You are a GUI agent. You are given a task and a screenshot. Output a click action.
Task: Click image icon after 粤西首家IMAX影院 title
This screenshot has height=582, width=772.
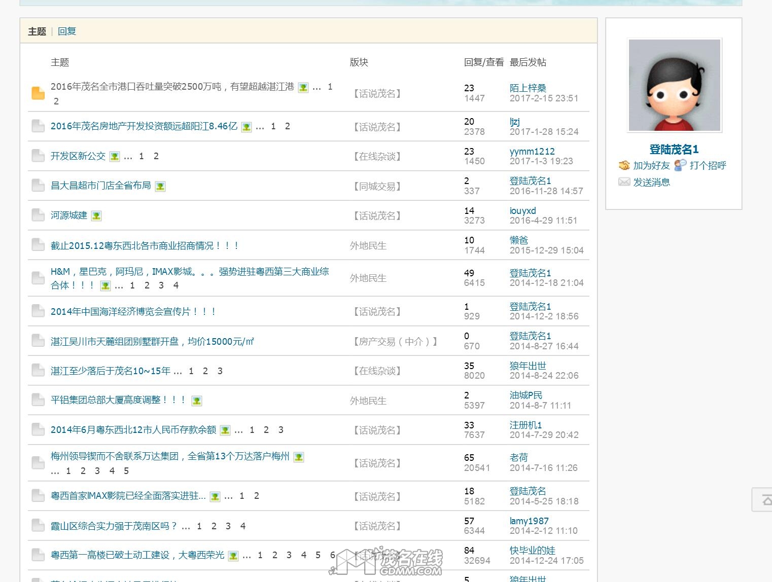[215, 496]
